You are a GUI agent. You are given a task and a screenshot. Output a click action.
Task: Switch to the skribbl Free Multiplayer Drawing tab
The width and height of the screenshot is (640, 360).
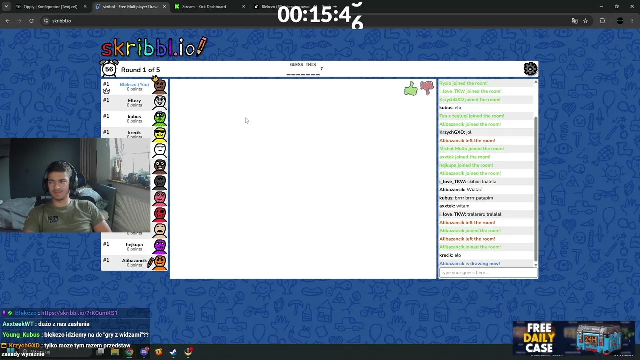(x=130, y=7)
